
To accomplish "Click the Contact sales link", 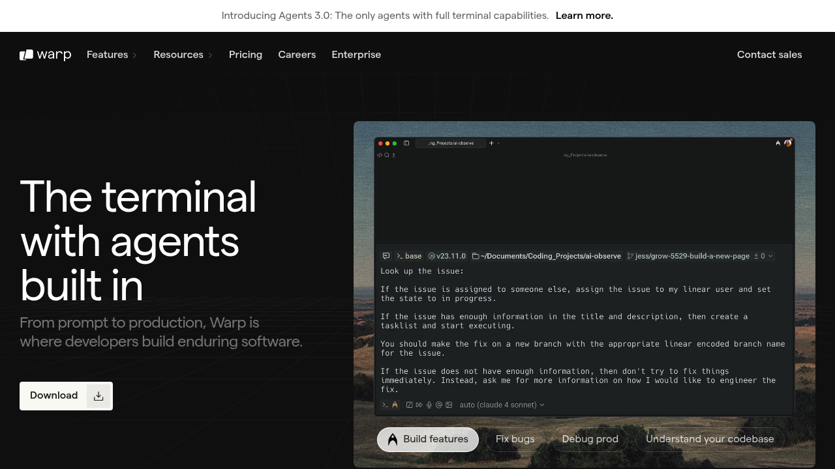I will click(769, 55).
